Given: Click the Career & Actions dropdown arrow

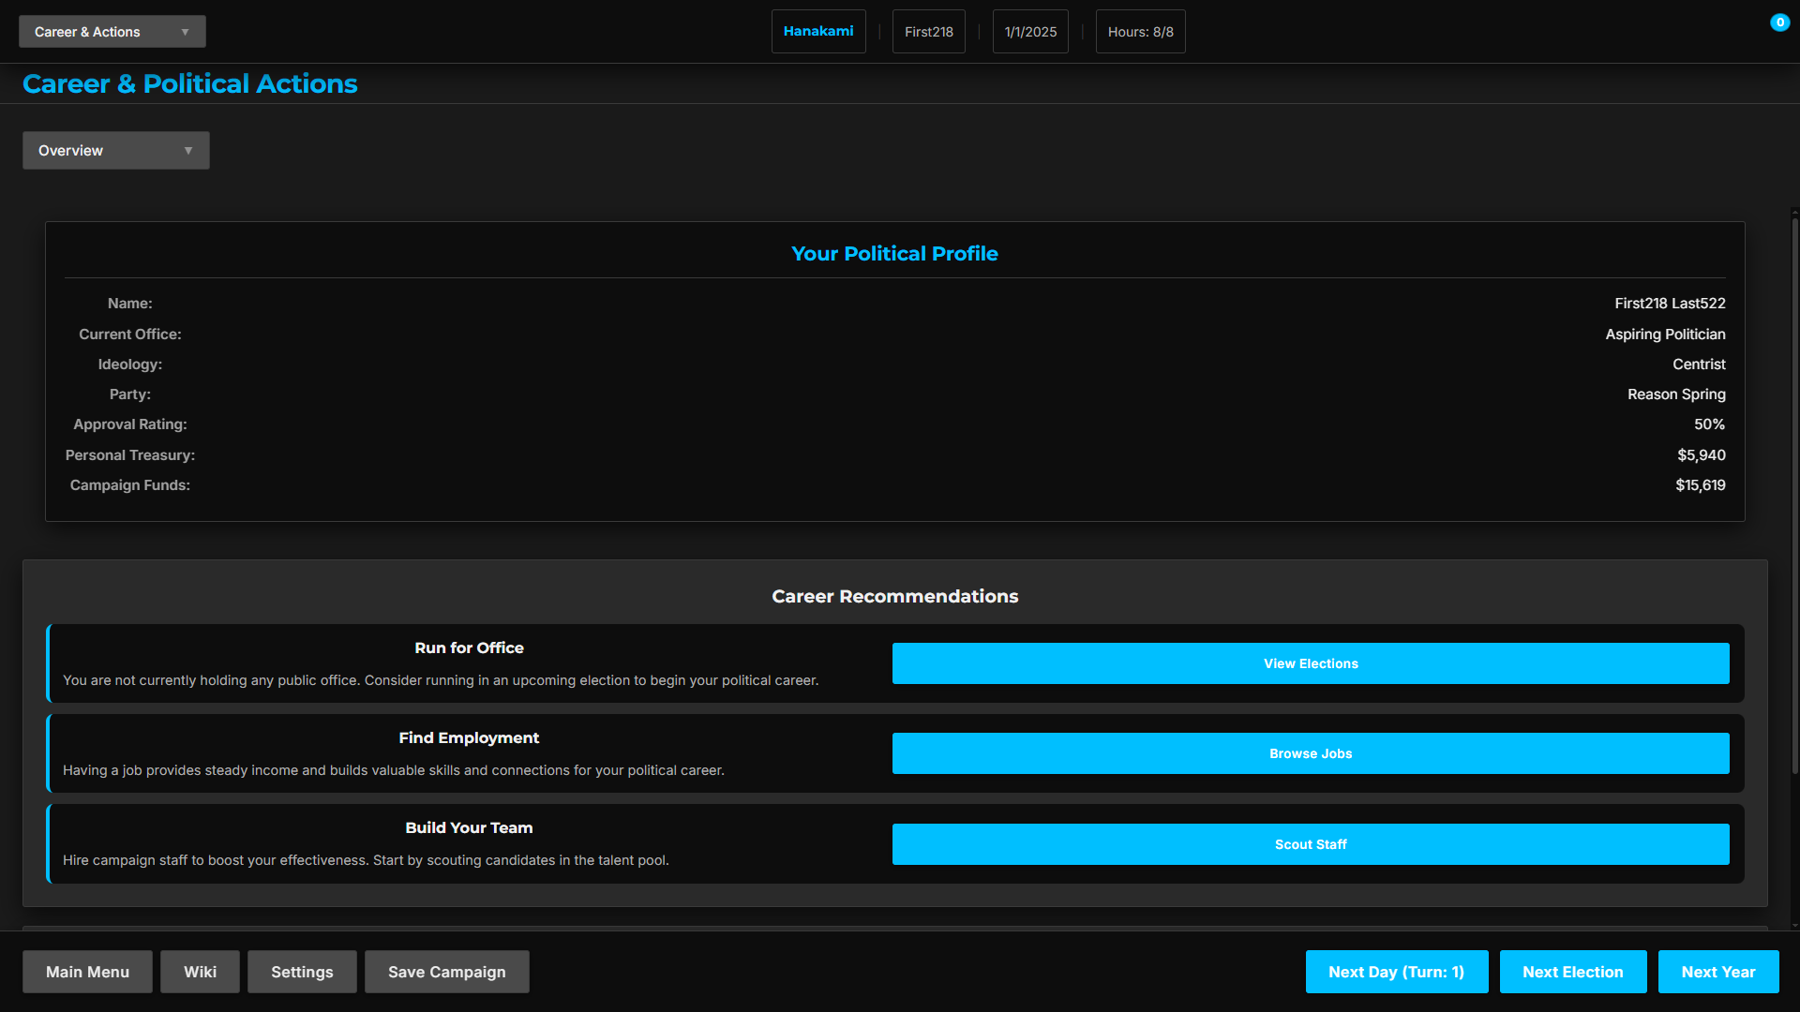Looking at the screenshot, I should pos(186,32).
